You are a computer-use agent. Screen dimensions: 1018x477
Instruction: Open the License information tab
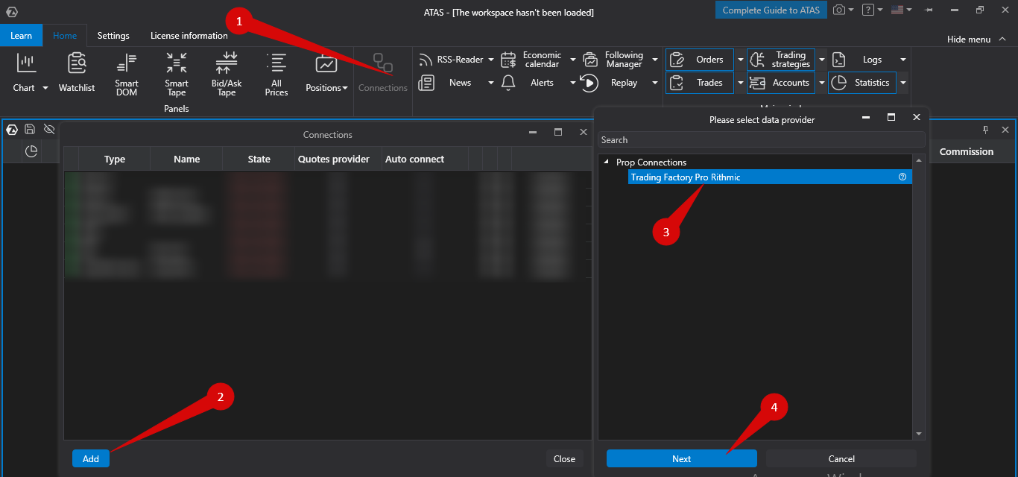click(189, 35)
